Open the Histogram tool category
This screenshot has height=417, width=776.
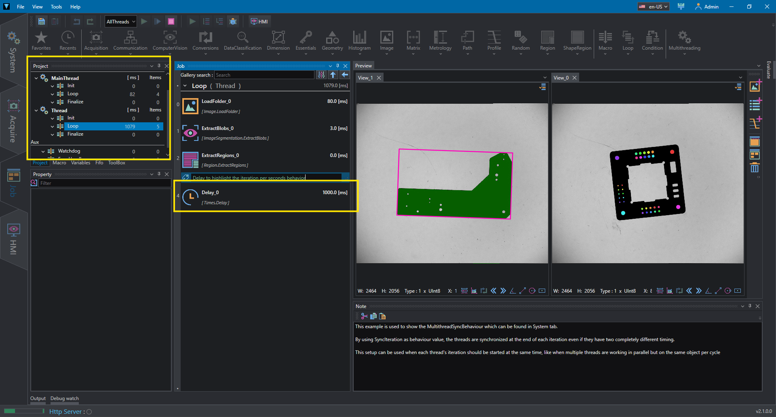(359, 41)
